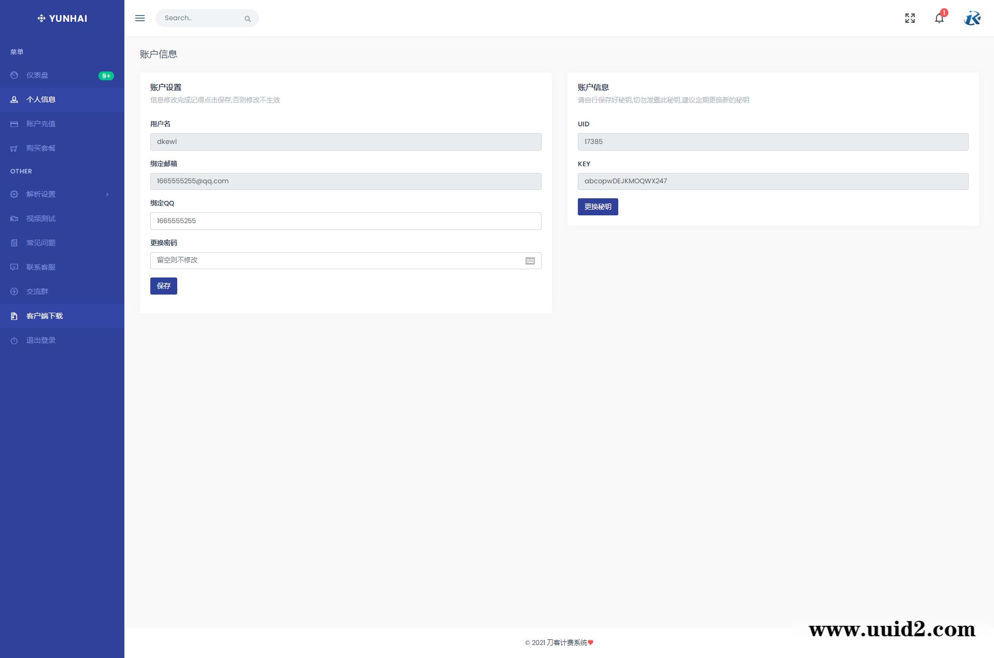Open the user avatar menu
The image size is (994, 658).
point(972,18)
